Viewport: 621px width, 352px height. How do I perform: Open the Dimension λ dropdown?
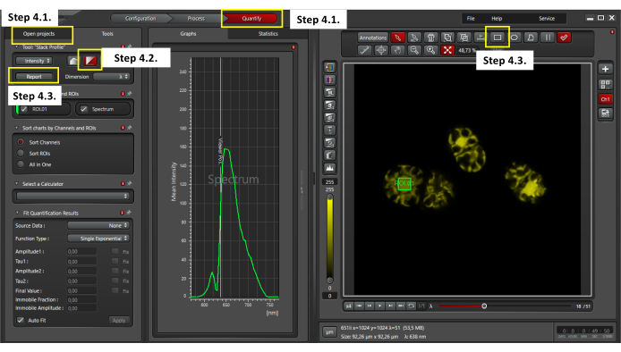[x=111, y=77]
